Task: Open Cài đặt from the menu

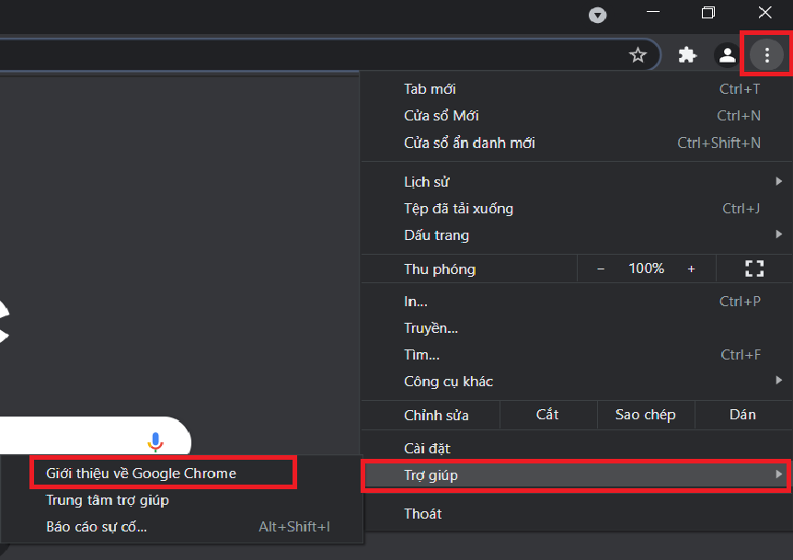Action: point(552,448)
